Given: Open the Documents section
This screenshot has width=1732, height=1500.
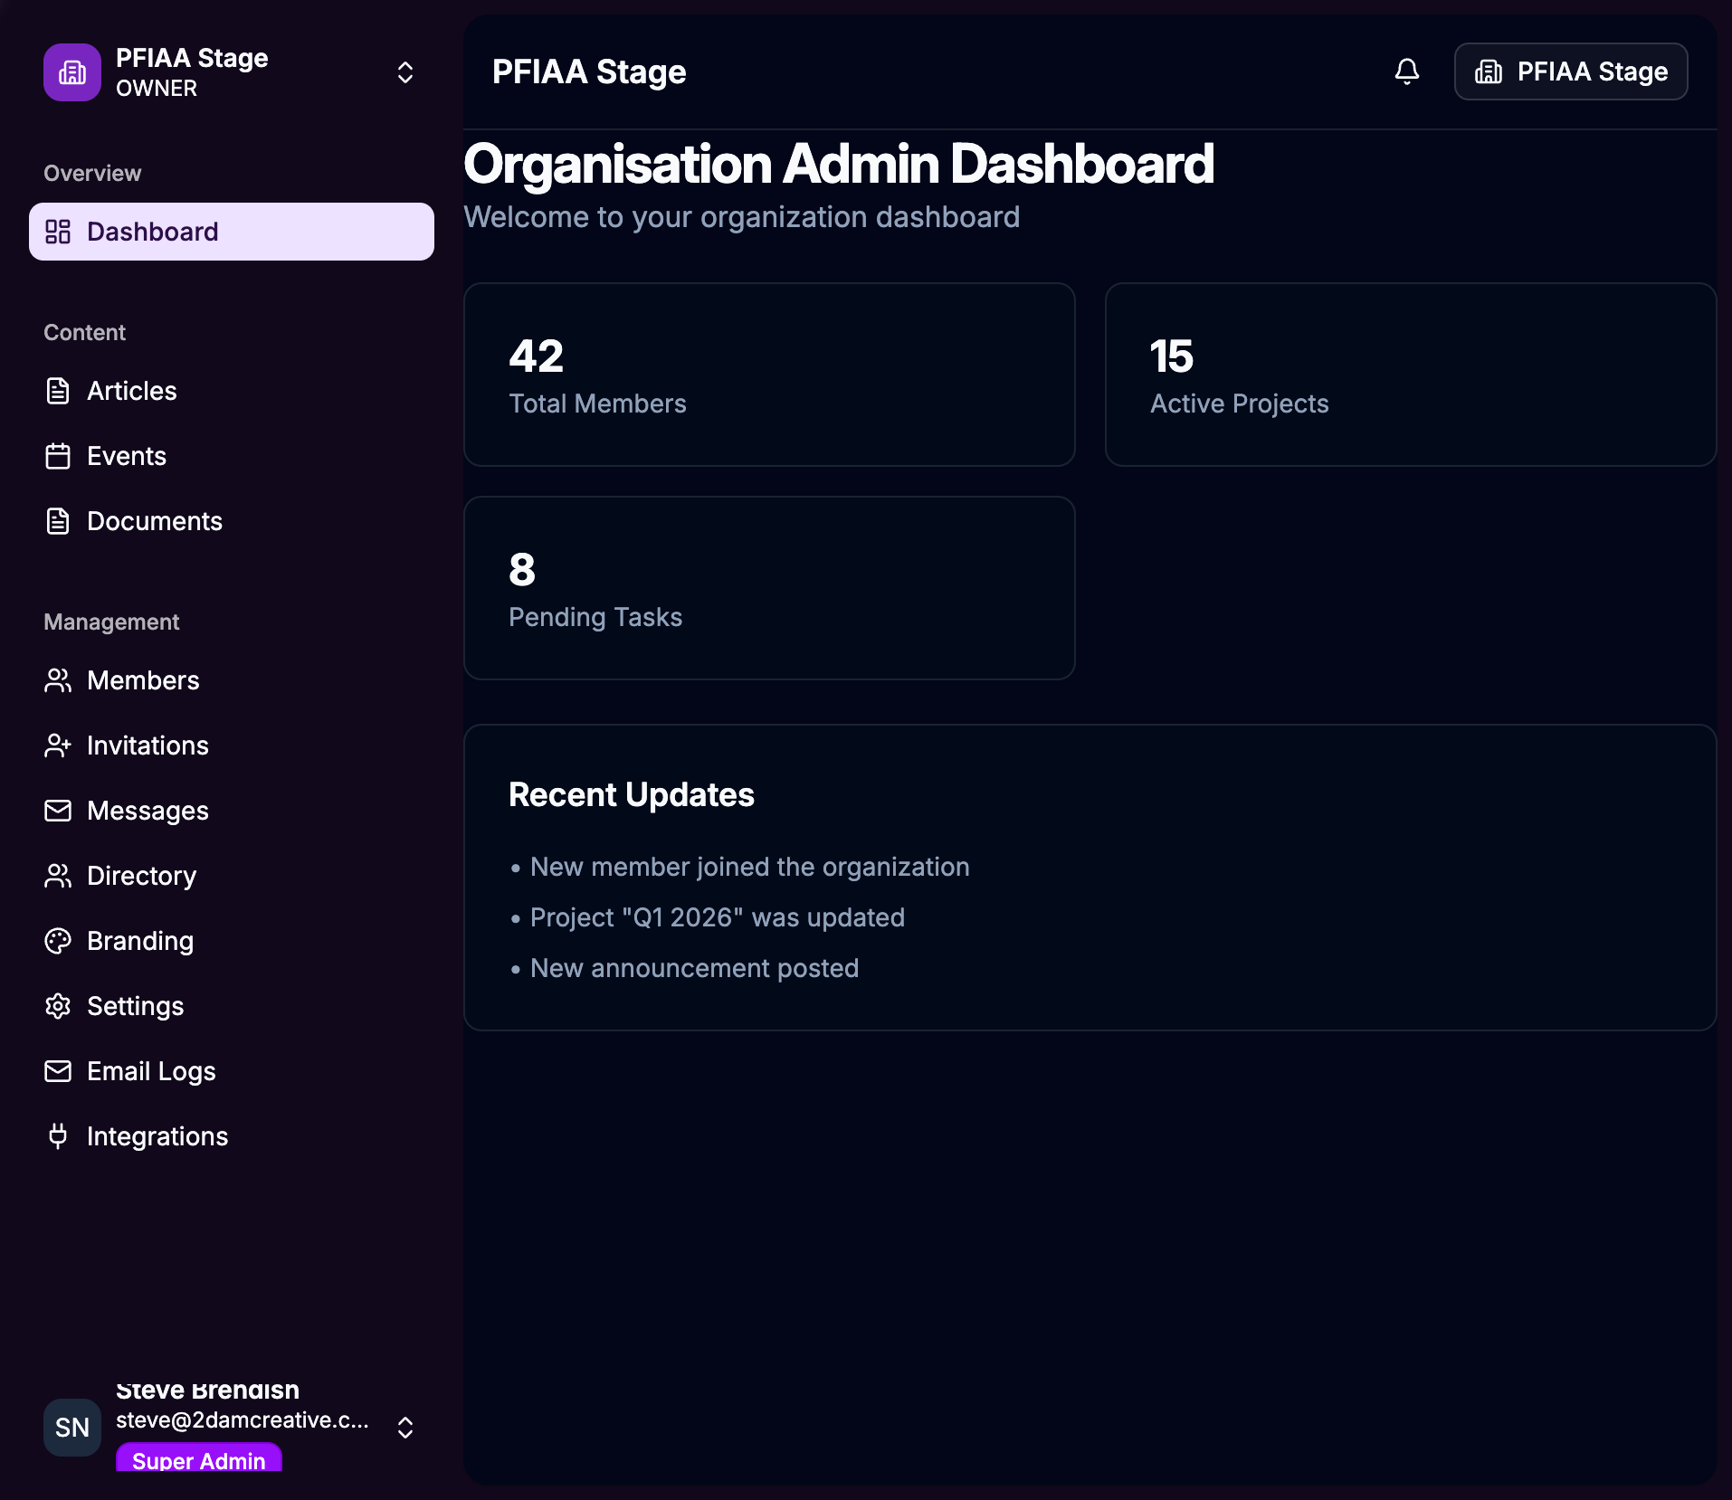Looking at the screenshot, I should tap(232, 521).
